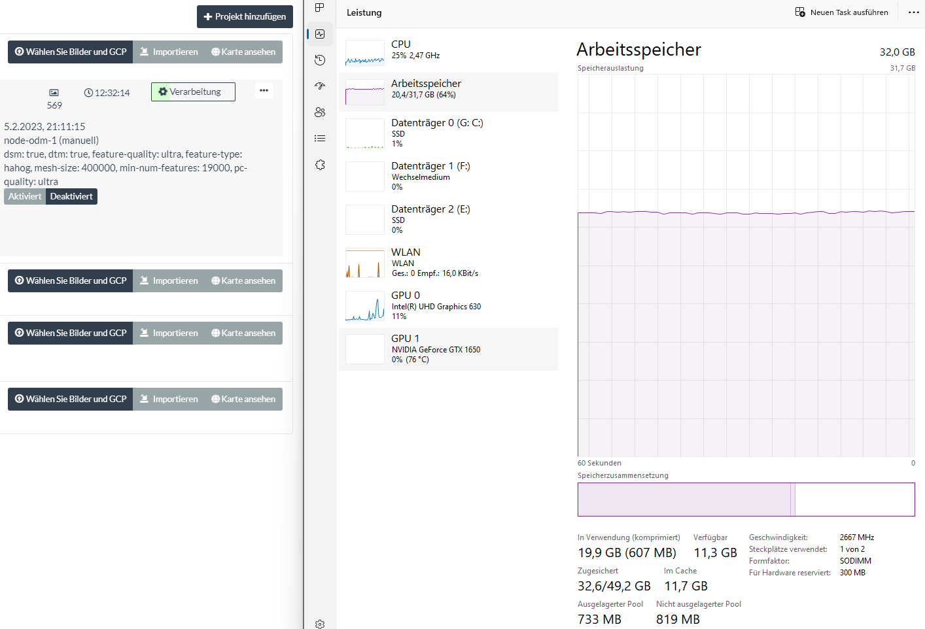Open the three-dots menu next to Verarbeitung
The image size is (925, 629).
(264, 91)
